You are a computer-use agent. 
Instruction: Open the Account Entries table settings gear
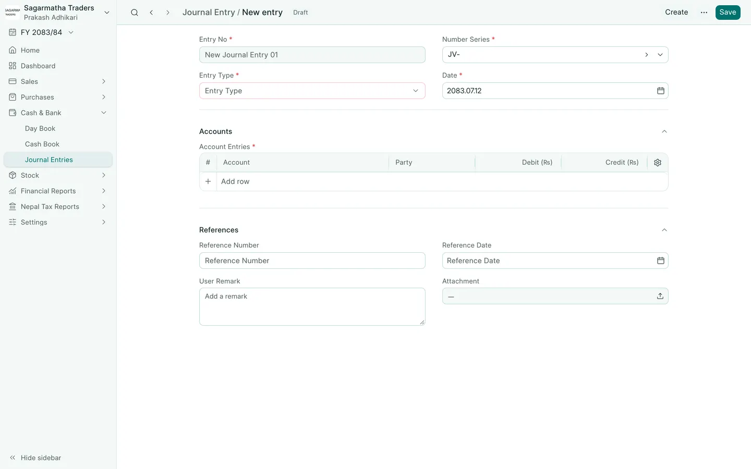[x=658, y=163]
